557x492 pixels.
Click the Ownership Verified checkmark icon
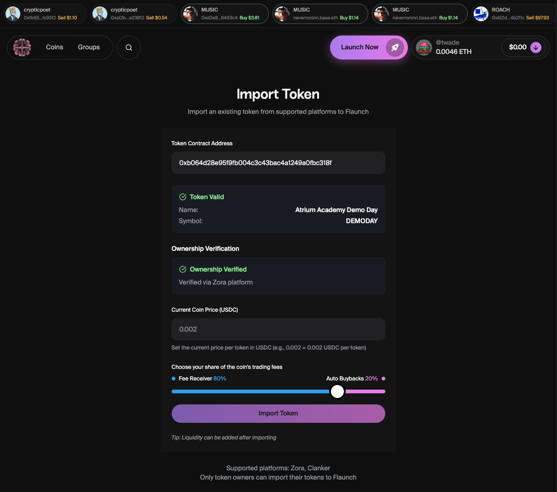tap(183, 269)
